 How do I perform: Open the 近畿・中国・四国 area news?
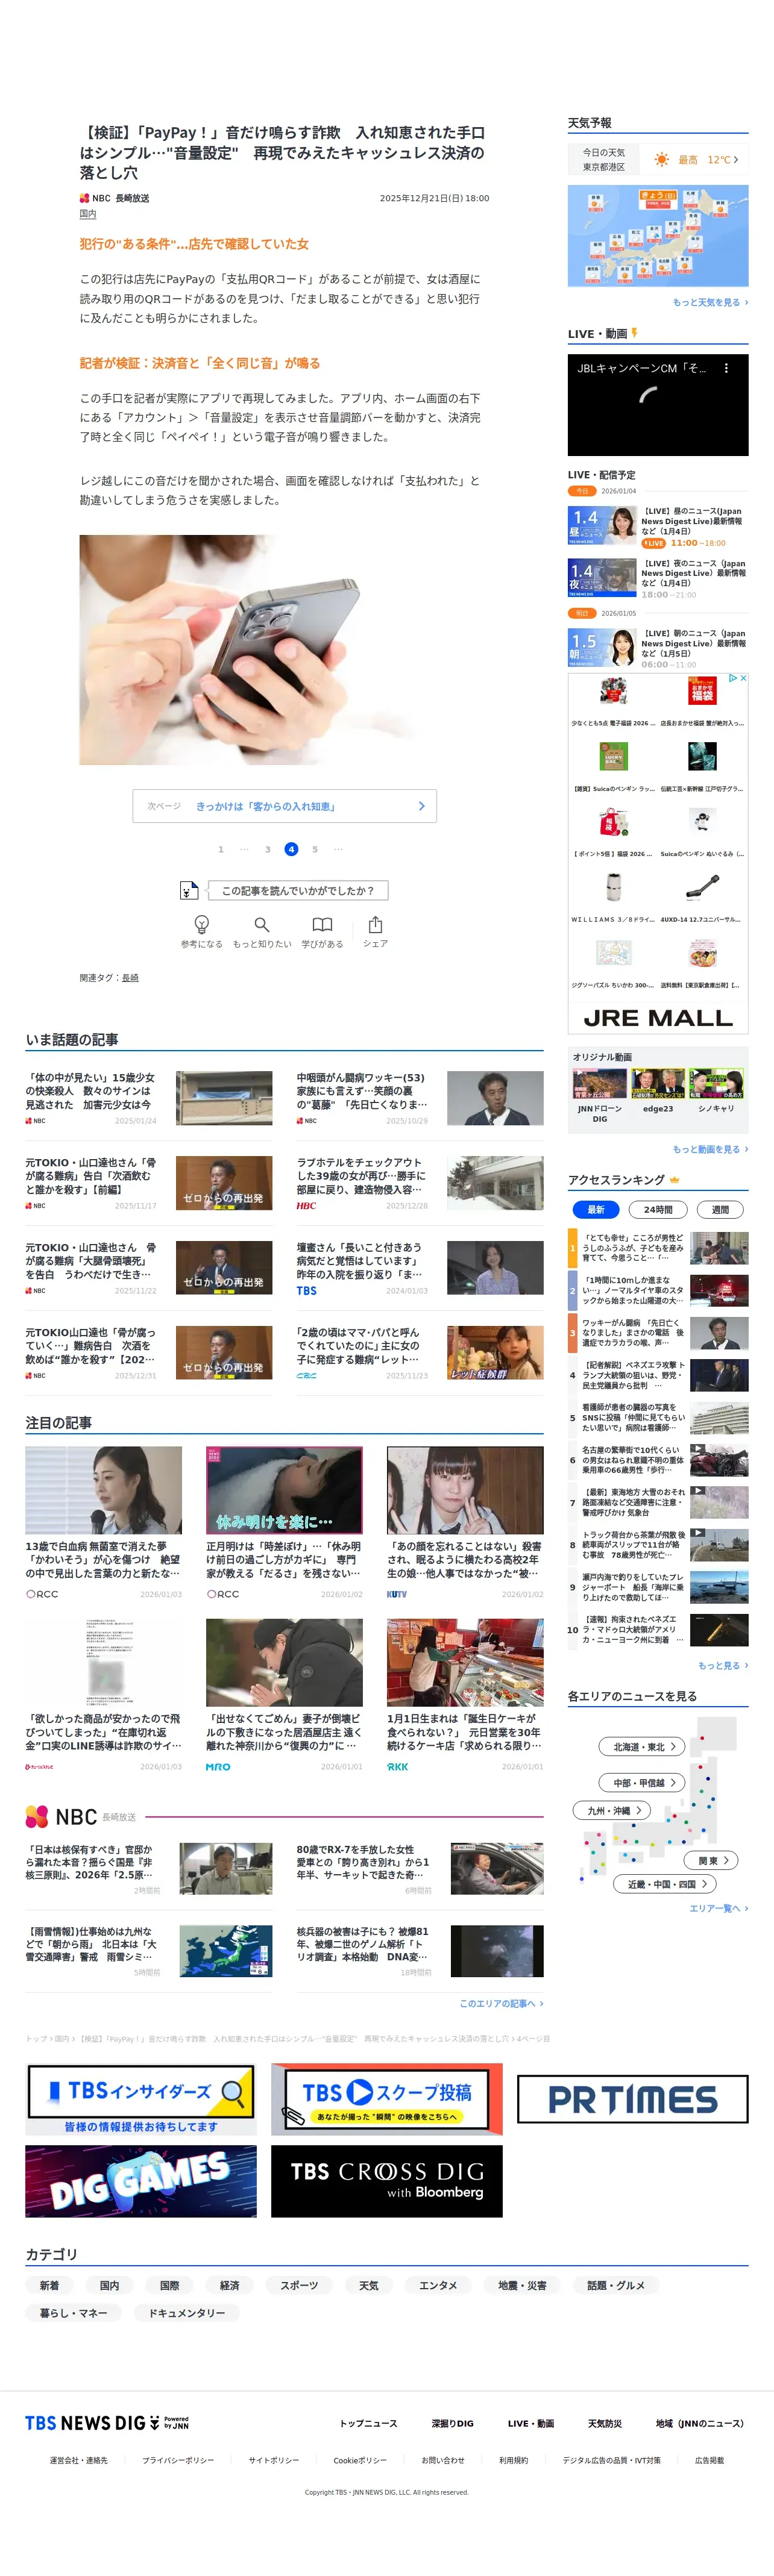pos(665,1884)
